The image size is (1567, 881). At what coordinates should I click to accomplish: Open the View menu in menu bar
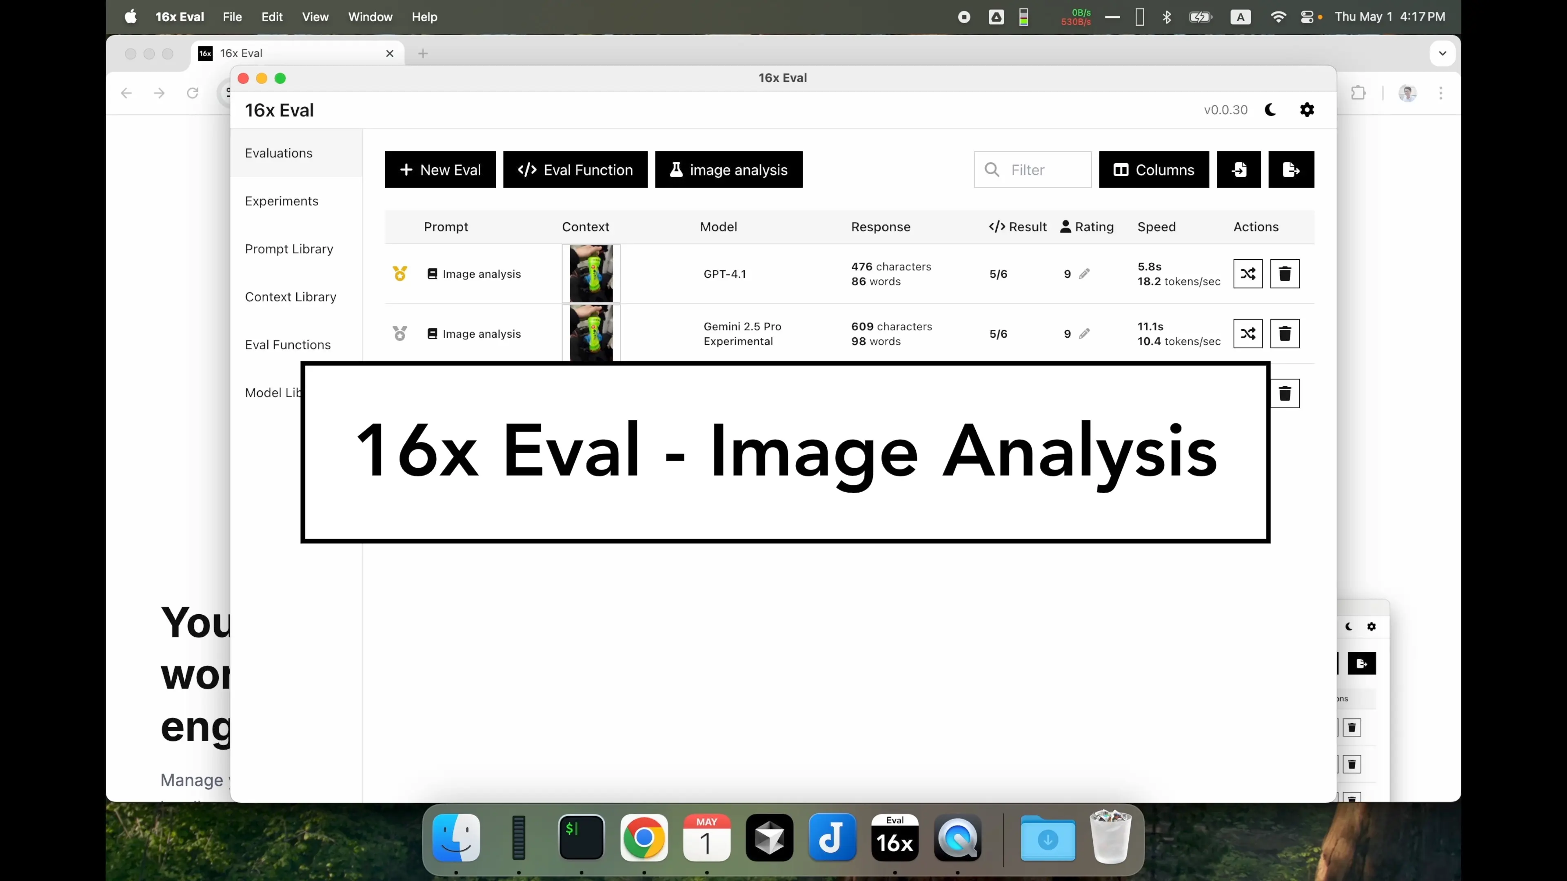[x=315, y=17]
